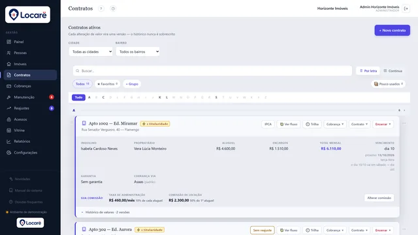
Task: Click the help question-mark icon beside Contratos
Action: (x=101, y=8)
